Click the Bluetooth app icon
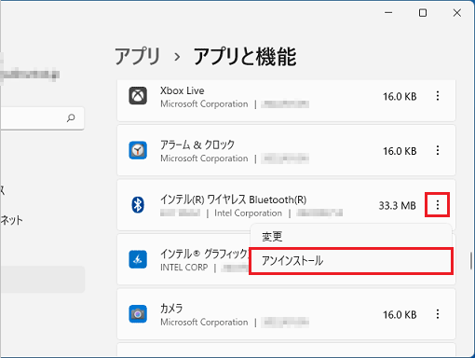475x358 pixels. tap(138, 205)
